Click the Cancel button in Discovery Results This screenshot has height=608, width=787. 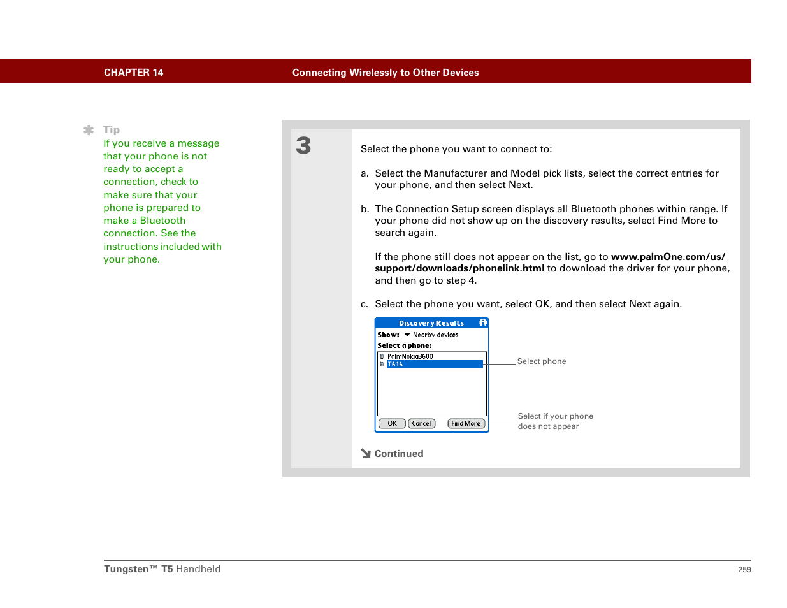(422, 424)
